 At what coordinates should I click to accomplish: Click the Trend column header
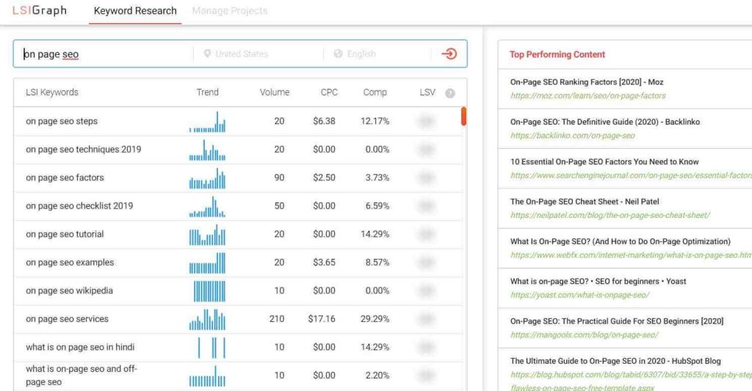[207, 92]
